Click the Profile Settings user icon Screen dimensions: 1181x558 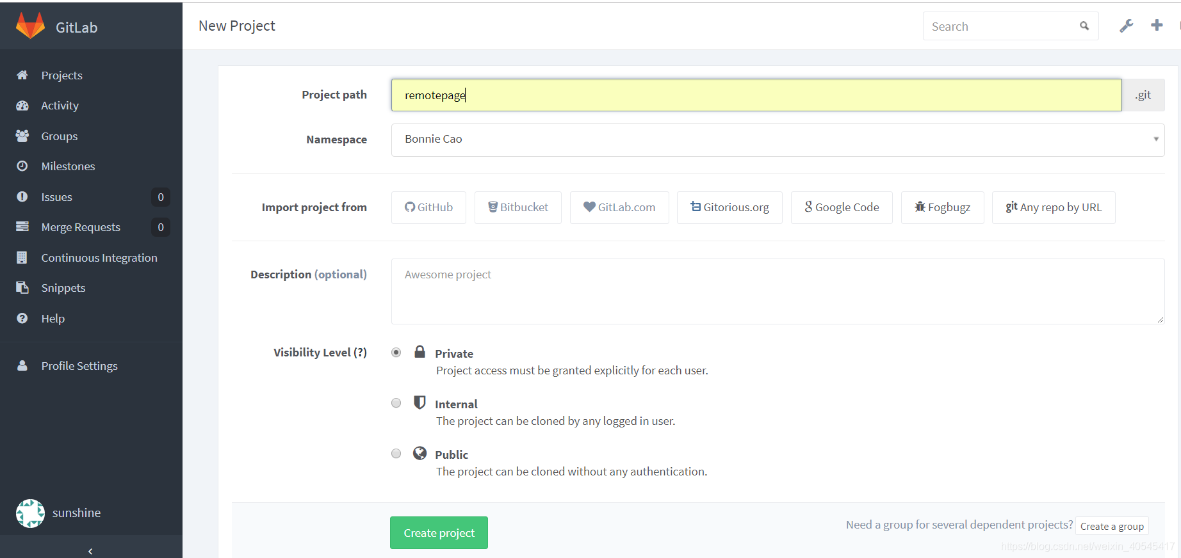[22, 365]
